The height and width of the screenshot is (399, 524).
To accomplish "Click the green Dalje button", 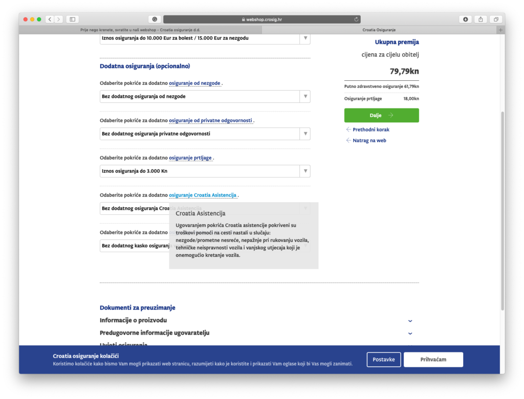I will [x=381, y=116].
